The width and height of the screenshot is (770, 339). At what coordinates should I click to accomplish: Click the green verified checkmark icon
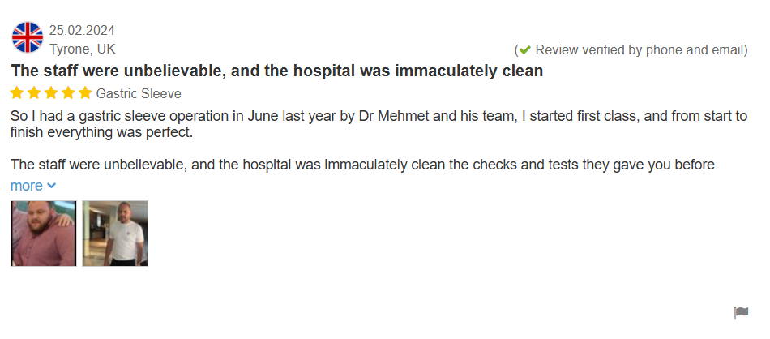click(525, 50)
